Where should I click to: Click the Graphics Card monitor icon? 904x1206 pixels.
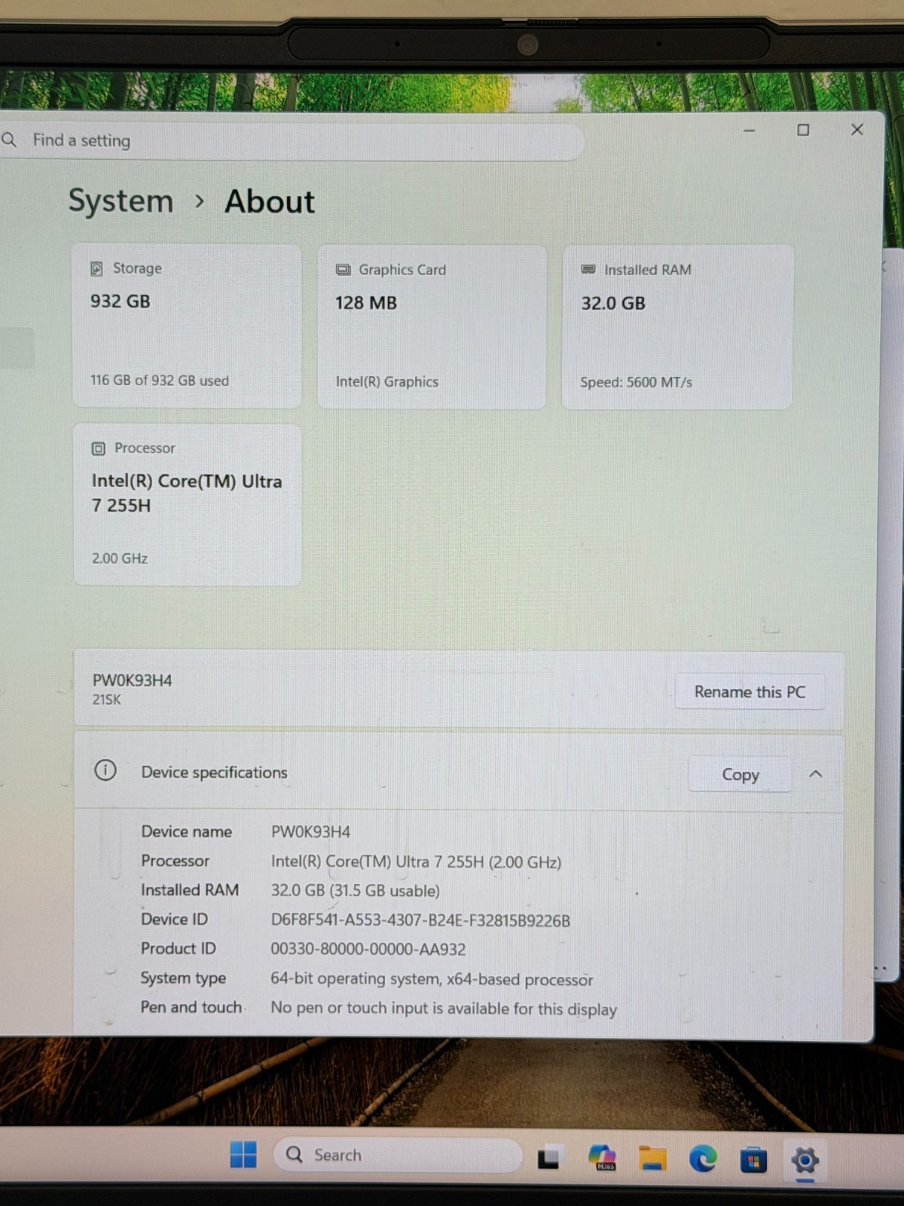pos(344,270)
